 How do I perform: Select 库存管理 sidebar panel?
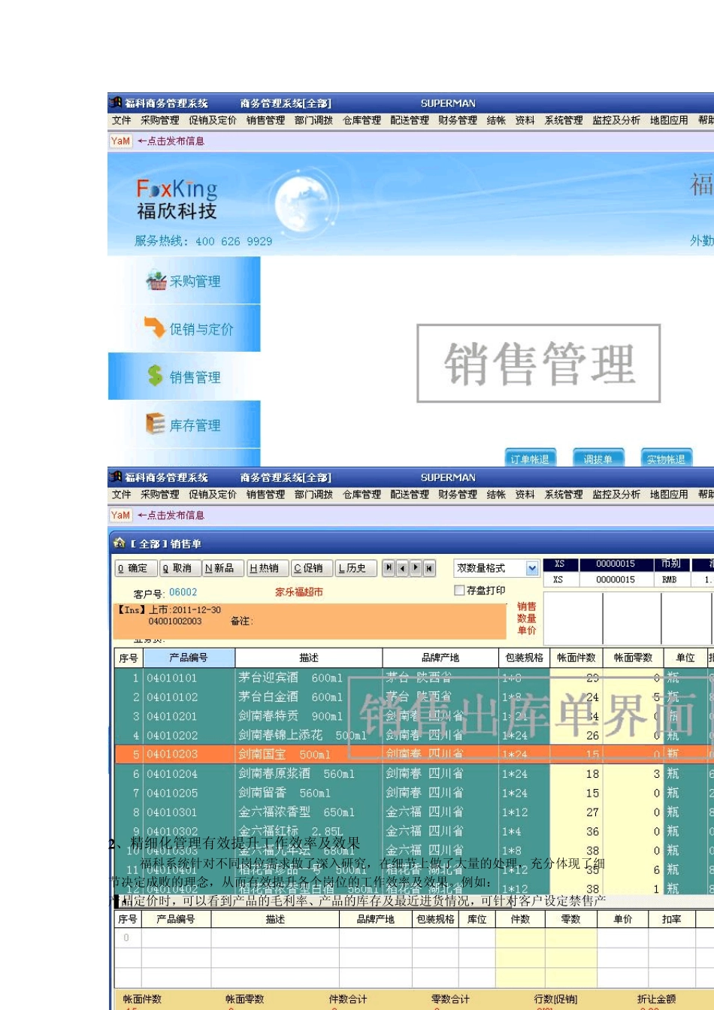click(184, 425)
